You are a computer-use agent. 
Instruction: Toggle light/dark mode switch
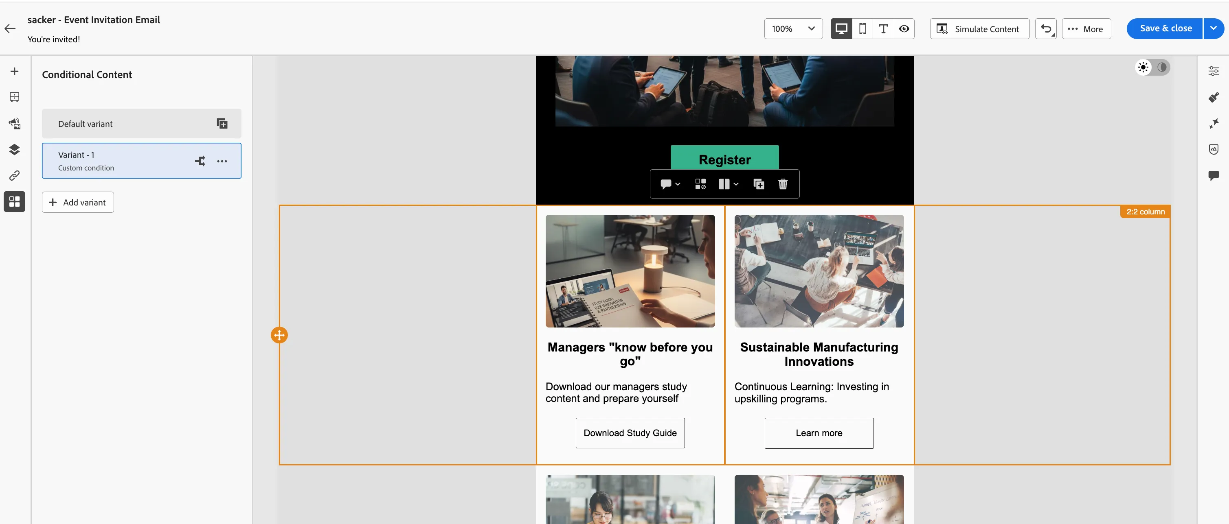point(1152,67)
